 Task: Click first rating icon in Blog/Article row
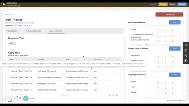click(158, 57)
